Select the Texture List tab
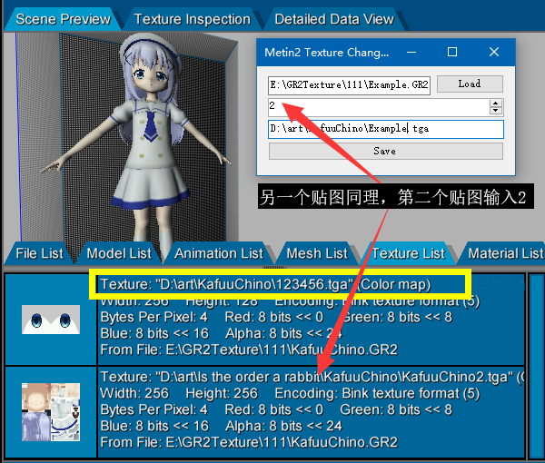 point(409,253)
